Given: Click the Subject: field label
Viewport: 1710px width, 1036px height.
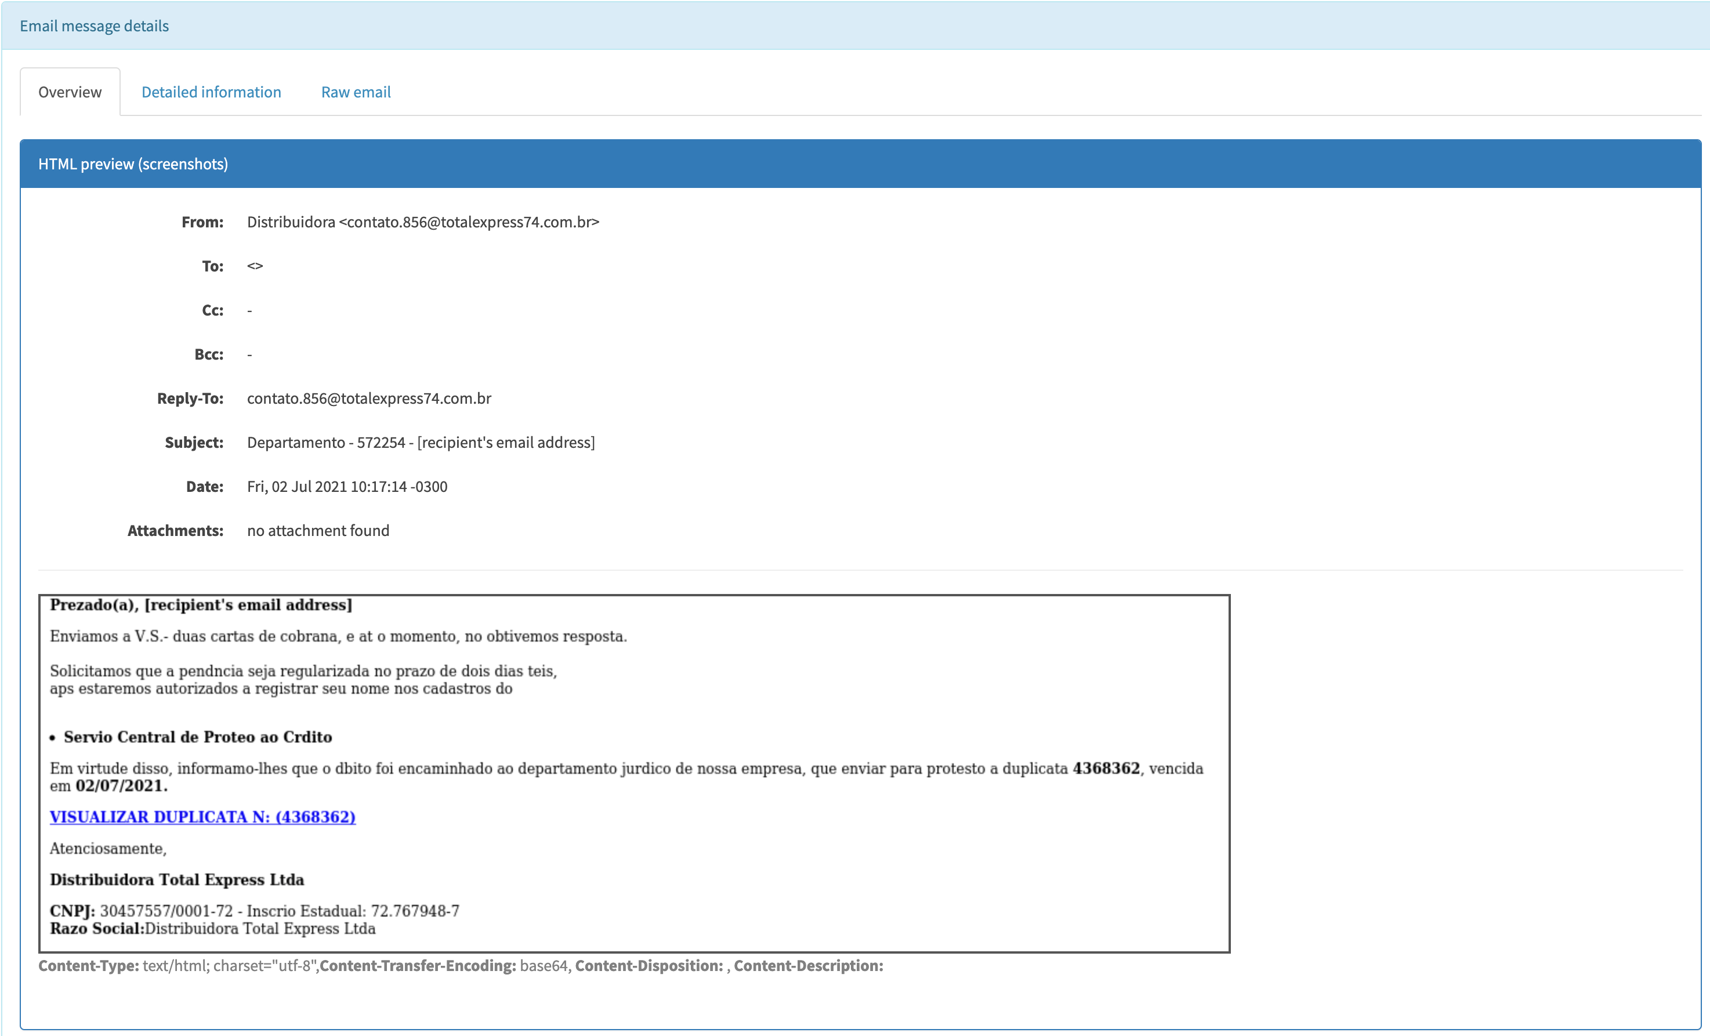Looking at the screenshot, I should (194, 443).
